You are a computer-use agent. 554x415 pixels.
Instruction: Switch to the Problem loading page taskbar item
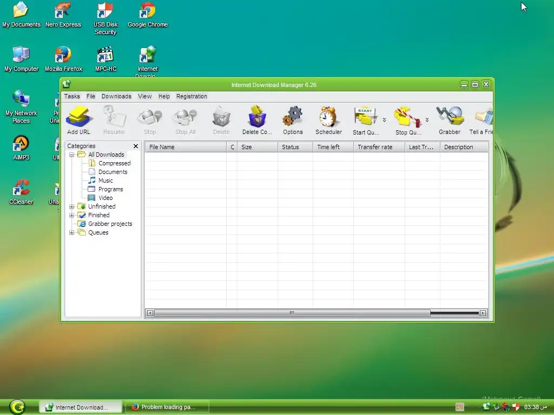pyautogui.click(x=167, y=407)
